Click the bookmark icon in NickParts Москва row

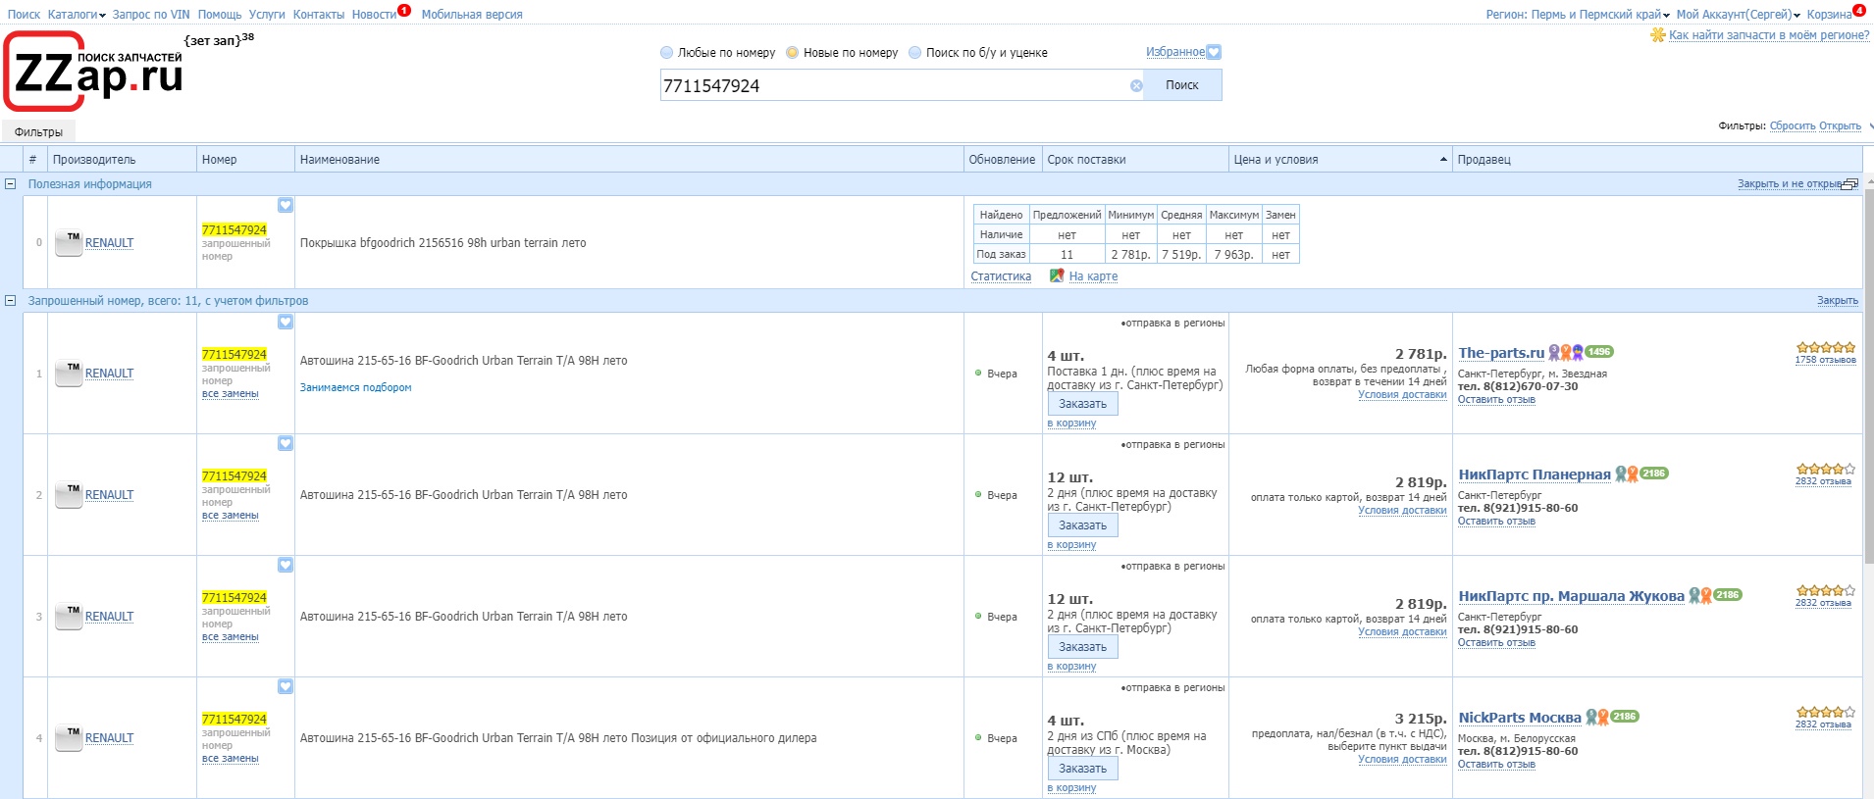pyautogui.click(x=286, y=686)
